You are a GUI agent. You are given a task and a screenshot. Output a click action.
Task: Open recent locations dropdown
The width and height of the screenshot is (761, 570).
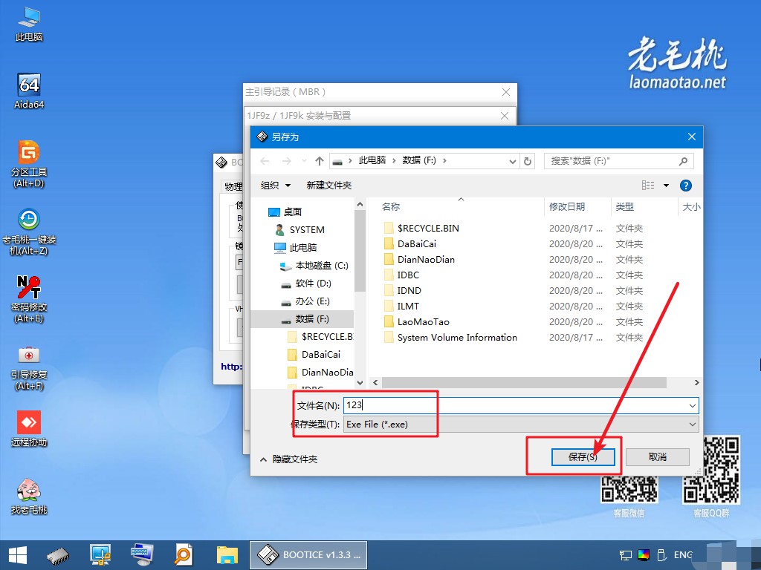click(x=304, y=161)
